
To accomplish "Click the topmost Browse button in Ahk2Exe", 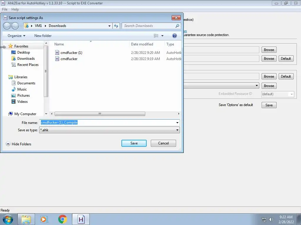I will [x=269, y=50].
